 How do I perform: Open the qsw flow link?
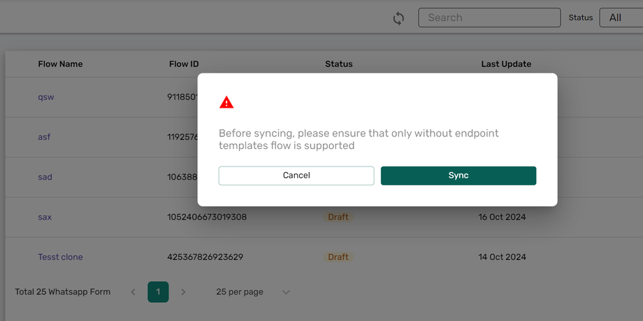(46, 97)
